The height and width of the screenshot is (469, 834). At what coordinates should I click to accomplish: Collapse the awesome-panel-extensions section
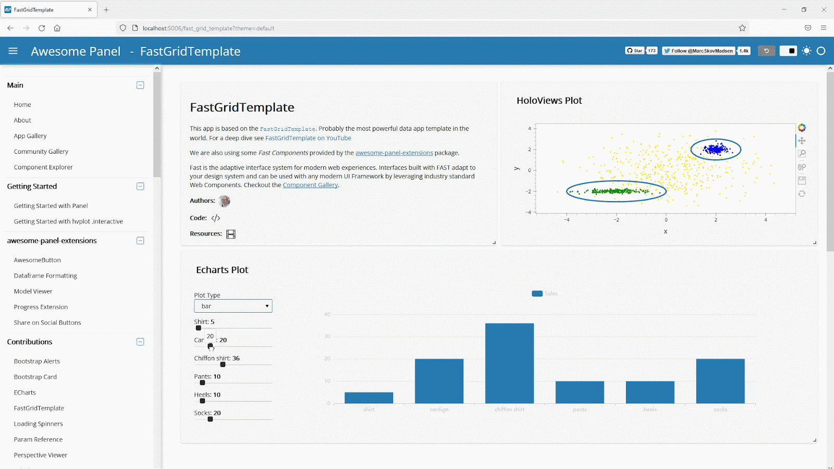click(140, 240)
